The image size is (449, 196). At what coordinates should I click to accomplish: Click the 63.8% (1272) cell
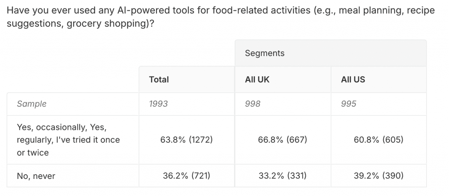(187, 140)
